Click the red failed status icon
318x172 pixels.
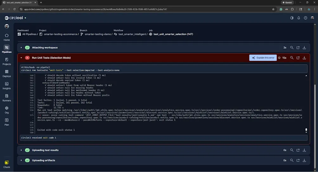(27, 58)
